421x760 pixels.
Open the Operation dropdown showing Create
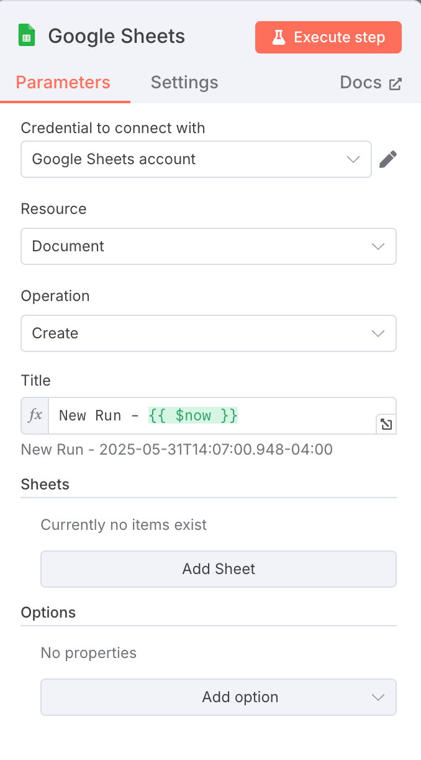(209, 333)
